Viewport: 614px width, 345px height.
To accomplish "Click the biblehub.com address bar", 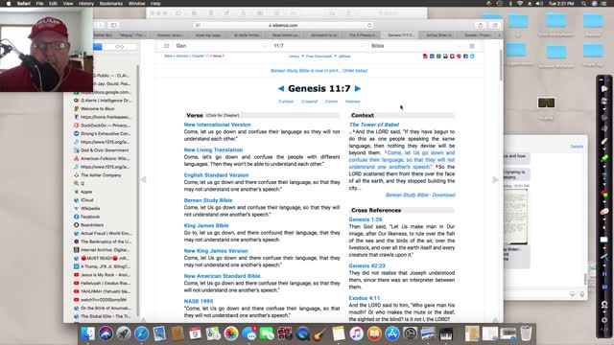I will tap(284, 26).
